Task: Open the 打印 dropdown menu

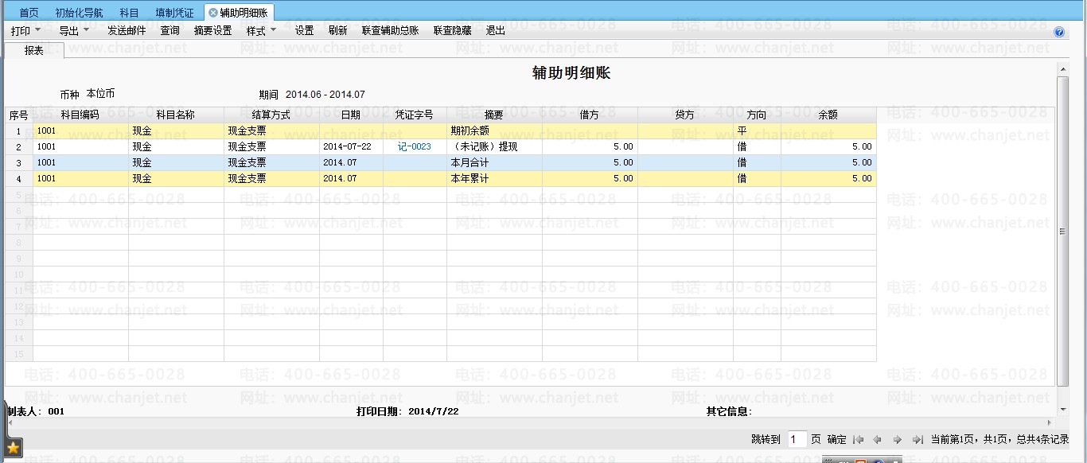Action: coord(25,31)
